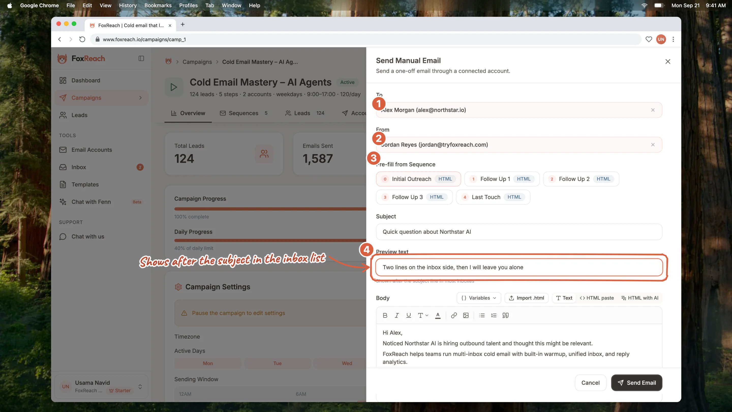Image resolution: width=732 pixels, height=412 pixels.
Task: Open the Apple menu
Action: [x=10, y=5]
